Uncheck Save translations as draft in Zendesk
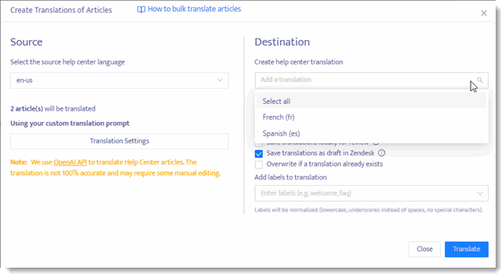The image size is (501, 276). [259, 153]
